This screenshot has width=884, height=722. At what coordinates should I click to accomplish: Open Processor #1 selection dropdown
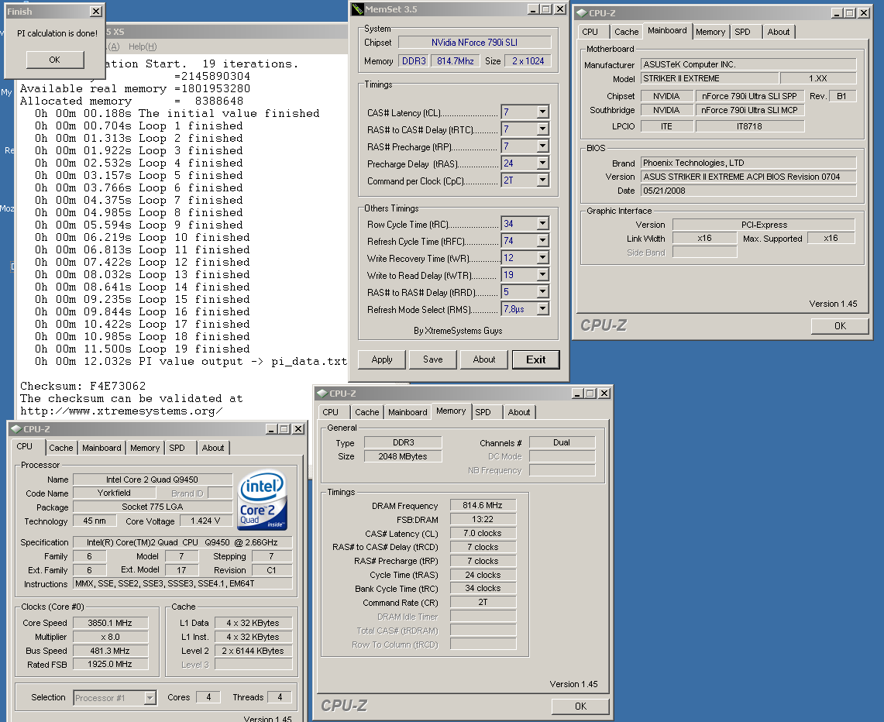point(150,698)
